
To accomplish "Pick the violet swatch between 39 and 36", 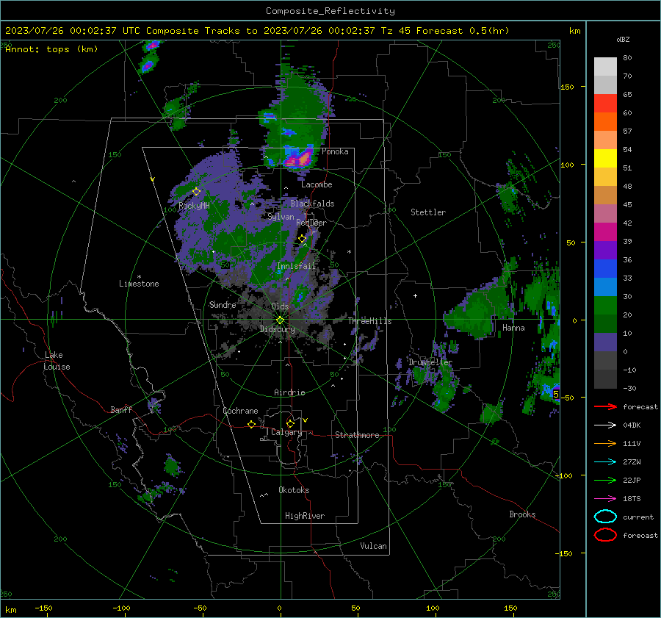I will pyautogui.click(x=605, y=251).
